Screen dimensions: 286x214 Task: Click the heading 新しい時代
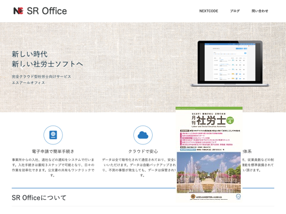pyautogui.click(x=30, y=54)
